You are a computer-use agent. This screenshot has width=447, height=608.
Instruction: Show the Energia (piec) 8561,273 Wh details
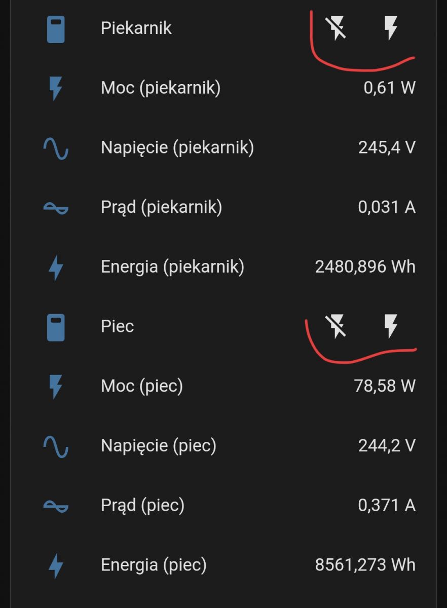pos(365,565)
